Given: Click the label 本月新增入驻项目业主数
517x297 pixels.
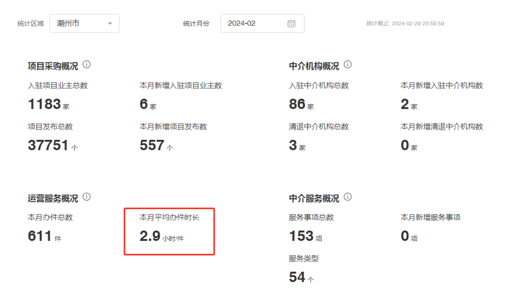Looking at the screenshot, I should pos(180,85).
